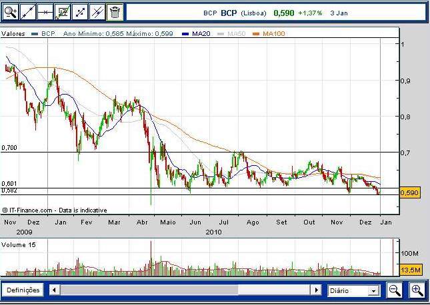Viewport: 430px width, 305px height.
Task: Click the Out month label on time axis
Action: click(309, 222)
